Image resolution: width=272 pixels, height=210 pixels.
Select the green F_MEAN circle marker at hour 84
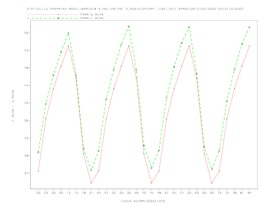click(249, 27)
